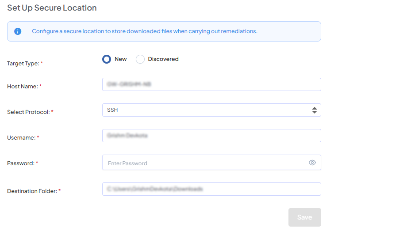Click the Select Protocol label
Screen dimensions: 411x235
pyautogui.click(x=28, y=112)
